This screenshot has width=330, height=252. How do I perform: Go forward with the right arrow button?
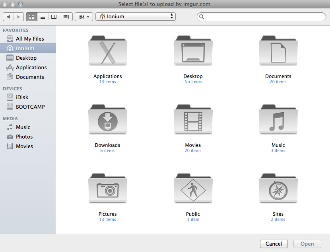(x=19, y=17)
